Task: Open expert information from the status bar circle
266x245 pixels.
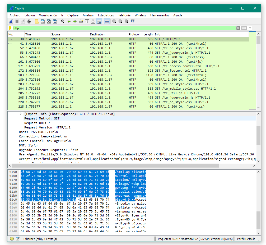Action: (12, 239)
